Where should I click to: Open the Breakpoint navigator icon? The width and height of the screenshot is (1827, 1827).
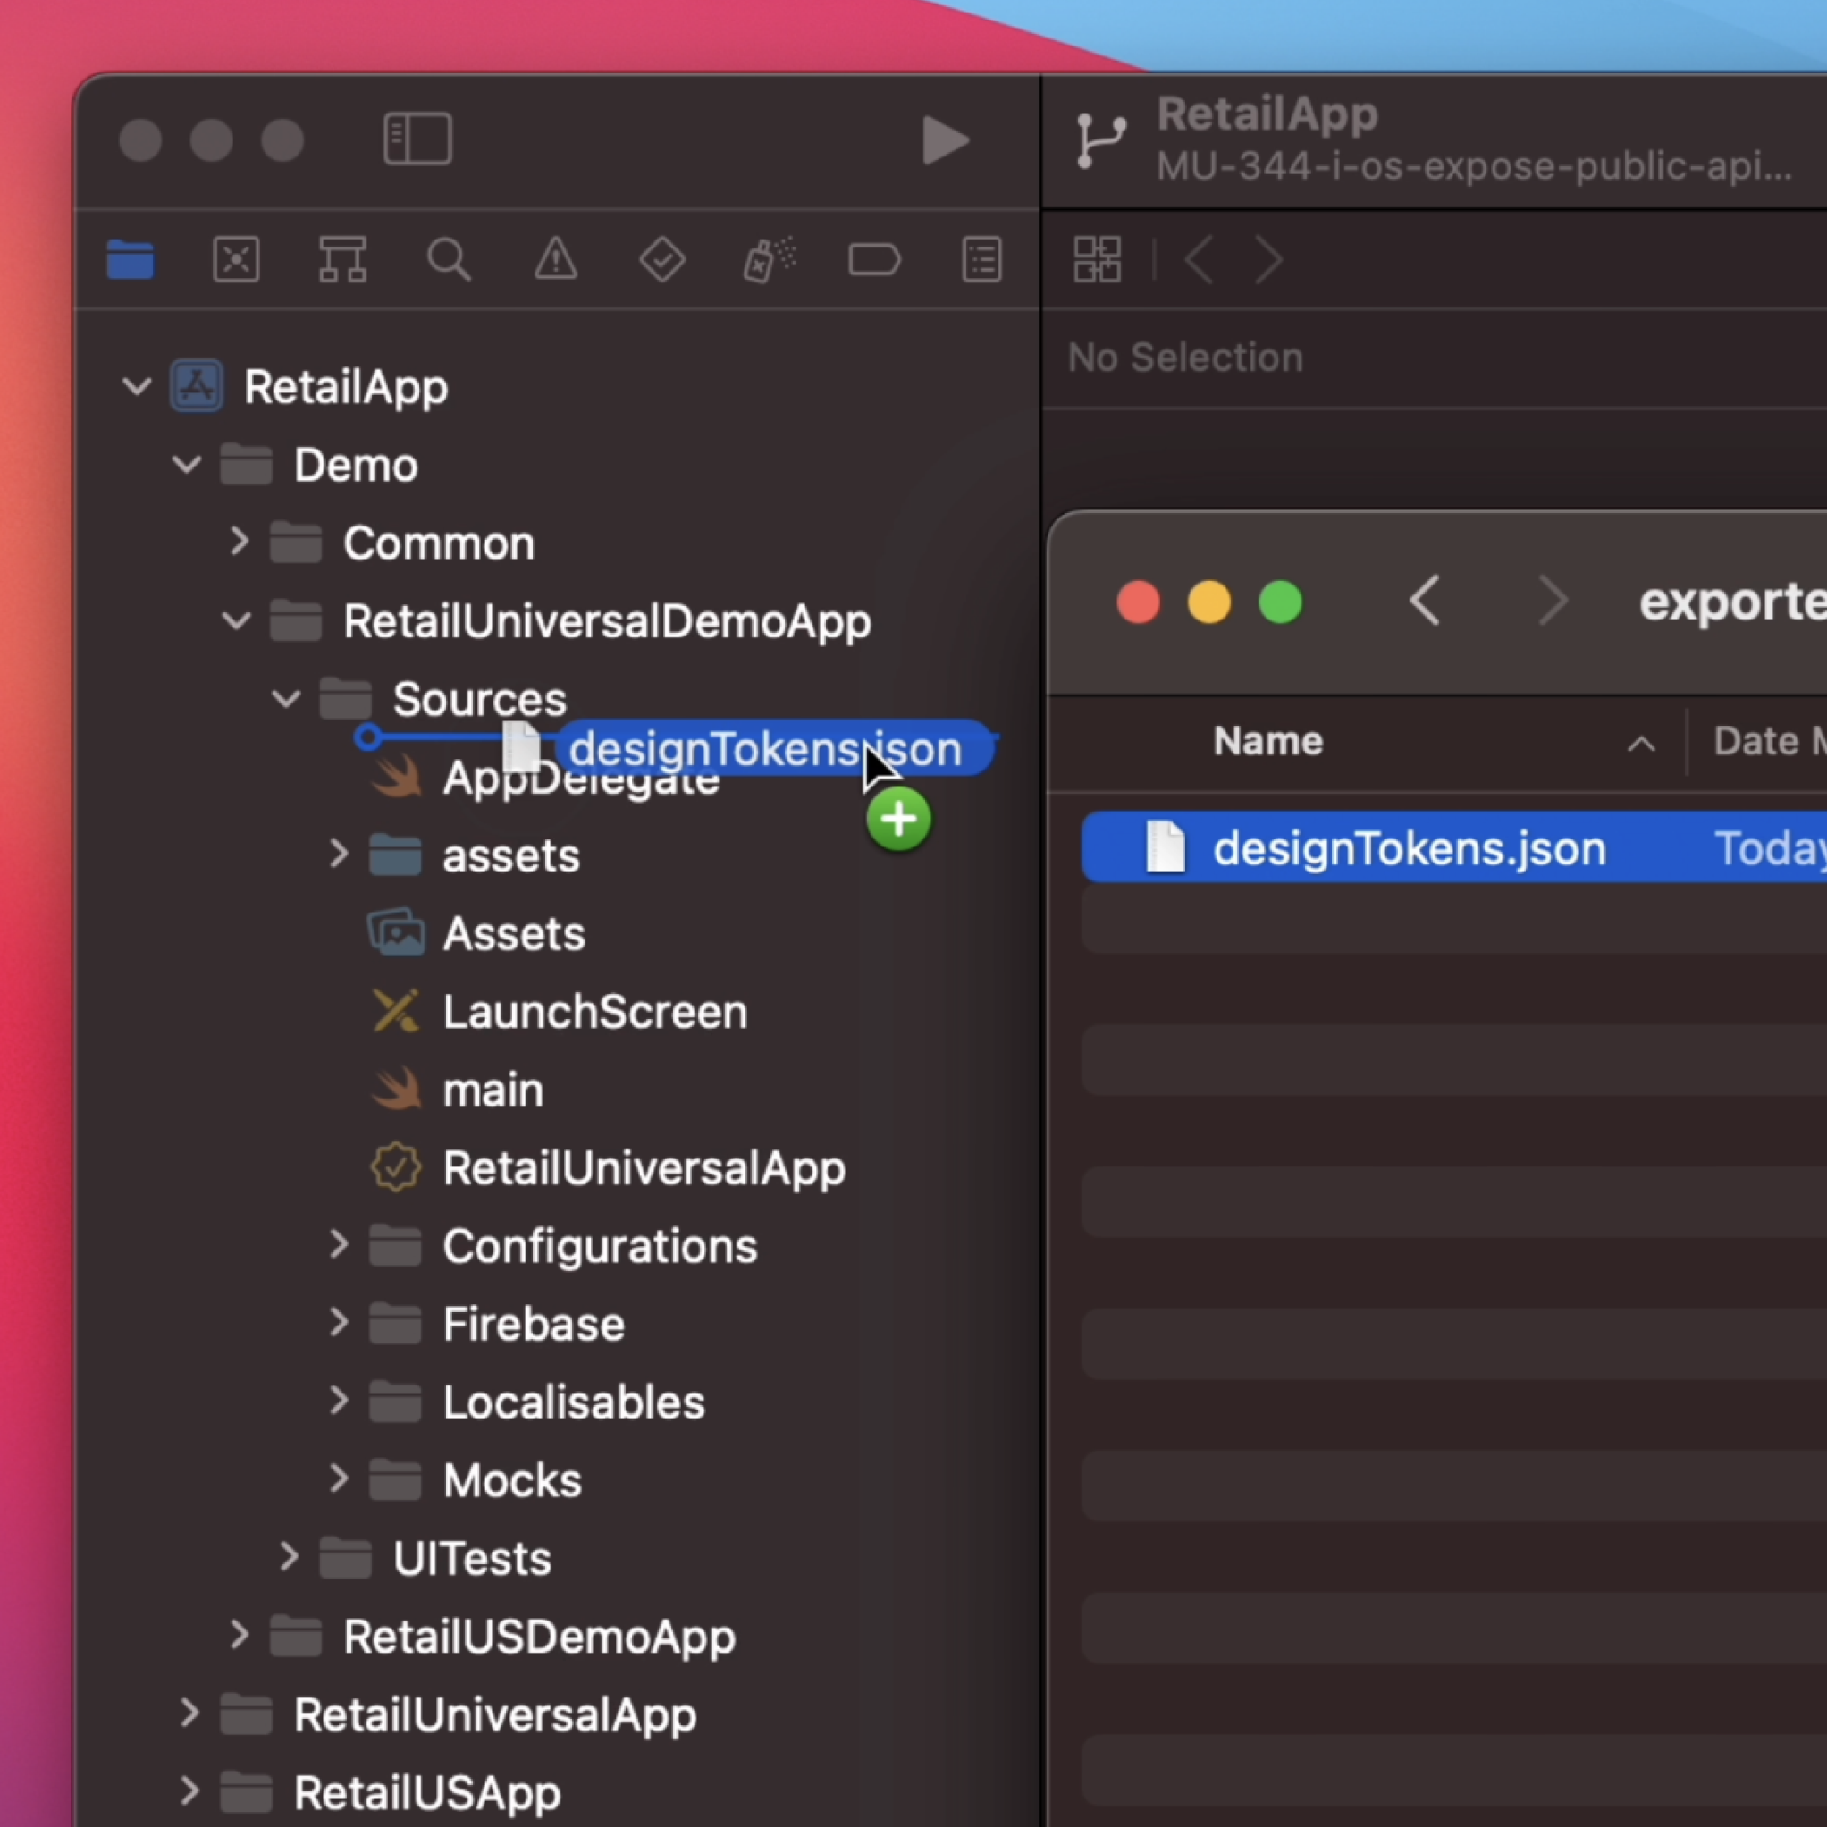click(x=875, y=260)
